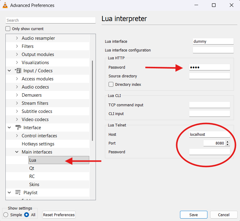
Task: Decrease Telnet Port with down arrow
Action: coord(228,145)
